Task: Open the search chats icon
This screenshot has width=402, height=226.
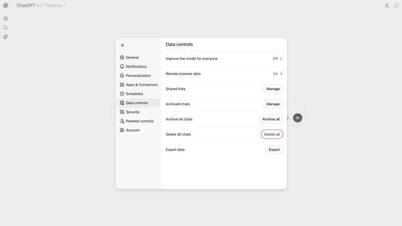Action: click(6, 28)
